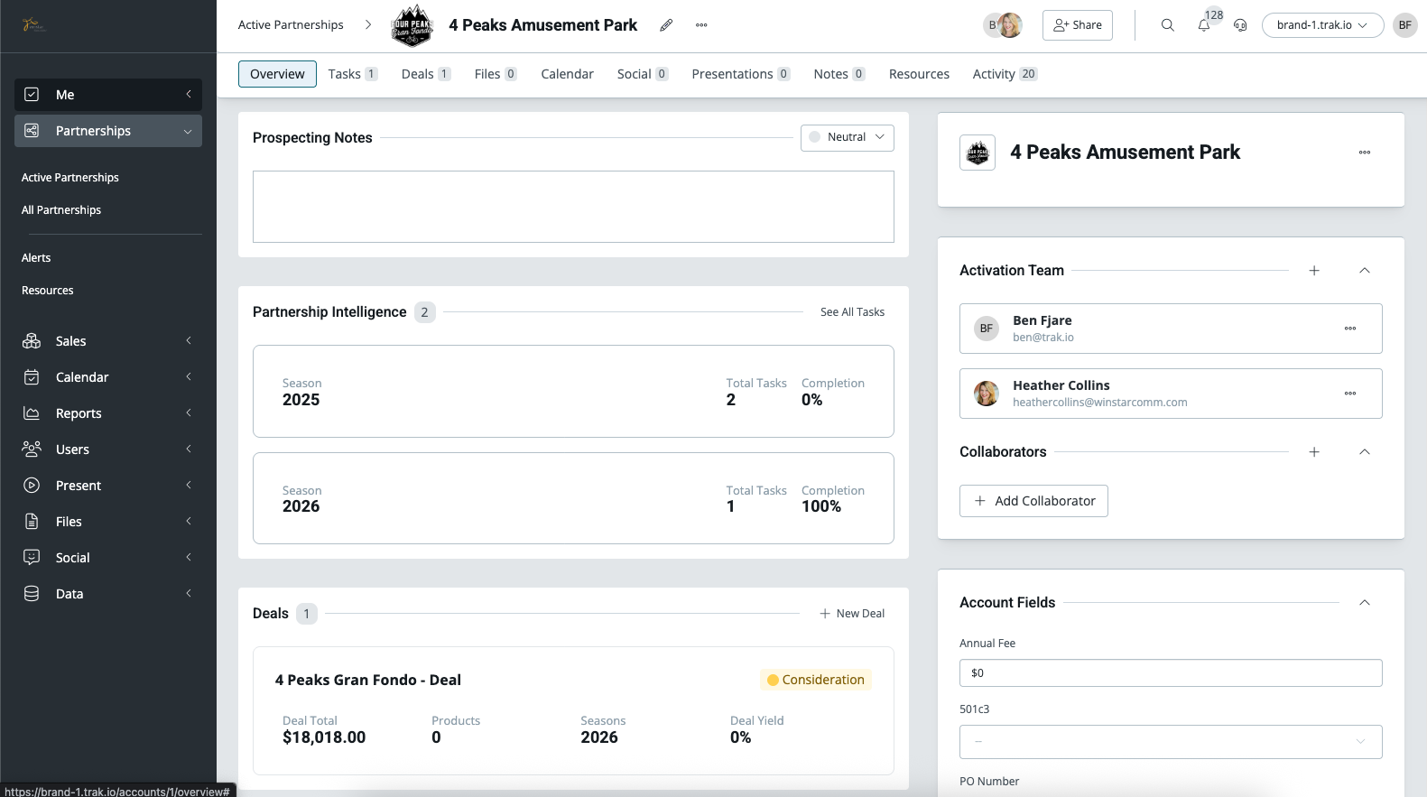Viewport: 1427px width, 797px height.
Task: Click into Prospecting Notes text area
Action: click(573, 207)
